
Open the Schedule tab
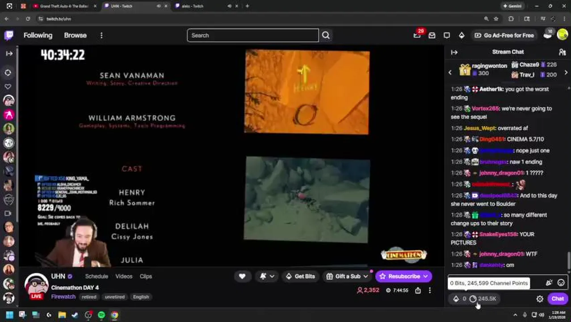(97, 276)
